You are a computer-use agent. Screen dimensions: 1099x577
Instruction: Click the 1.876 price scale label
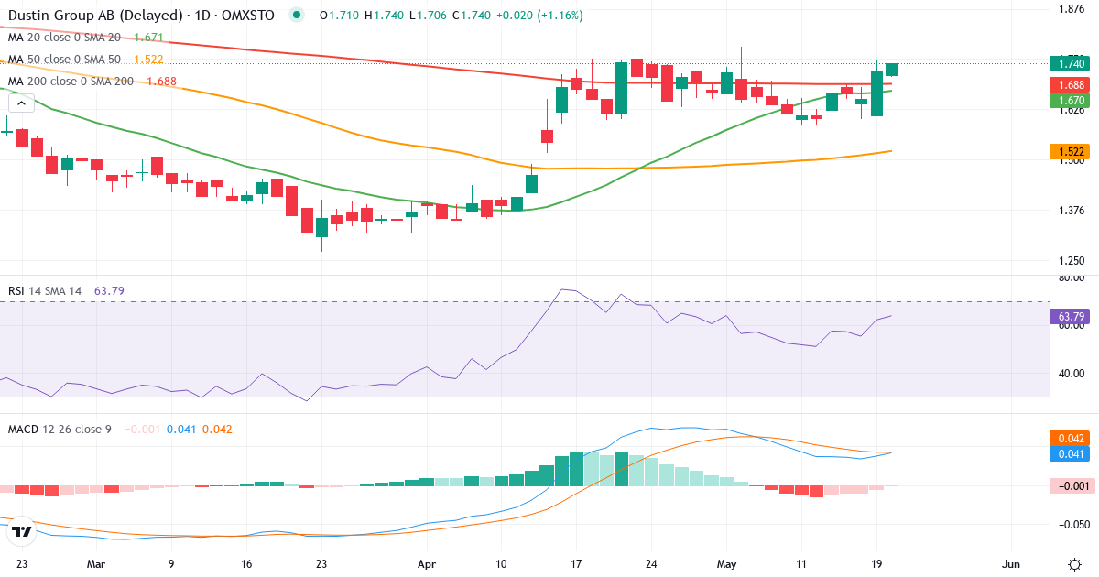pyautogui.click(x=1072, y=9)
